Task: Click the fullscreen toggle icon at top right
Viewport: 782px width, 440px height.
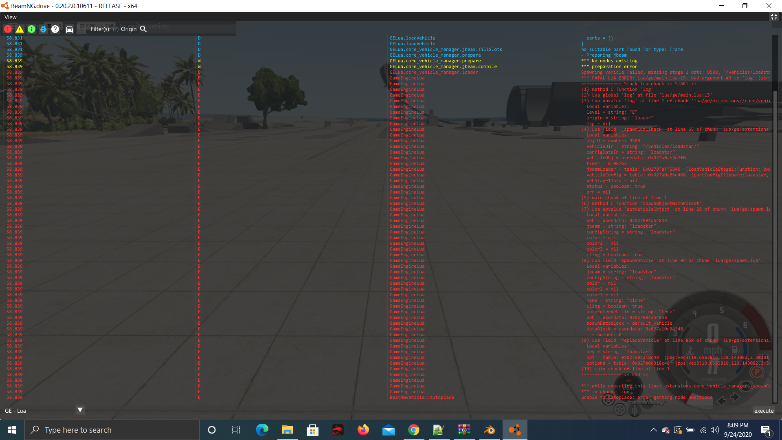Action: [773, 17]
